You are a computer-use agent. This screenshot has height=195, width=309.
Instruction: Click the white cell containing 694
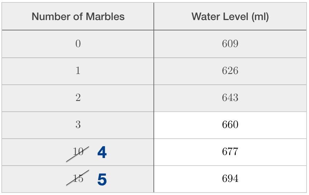tap(230, 178)
